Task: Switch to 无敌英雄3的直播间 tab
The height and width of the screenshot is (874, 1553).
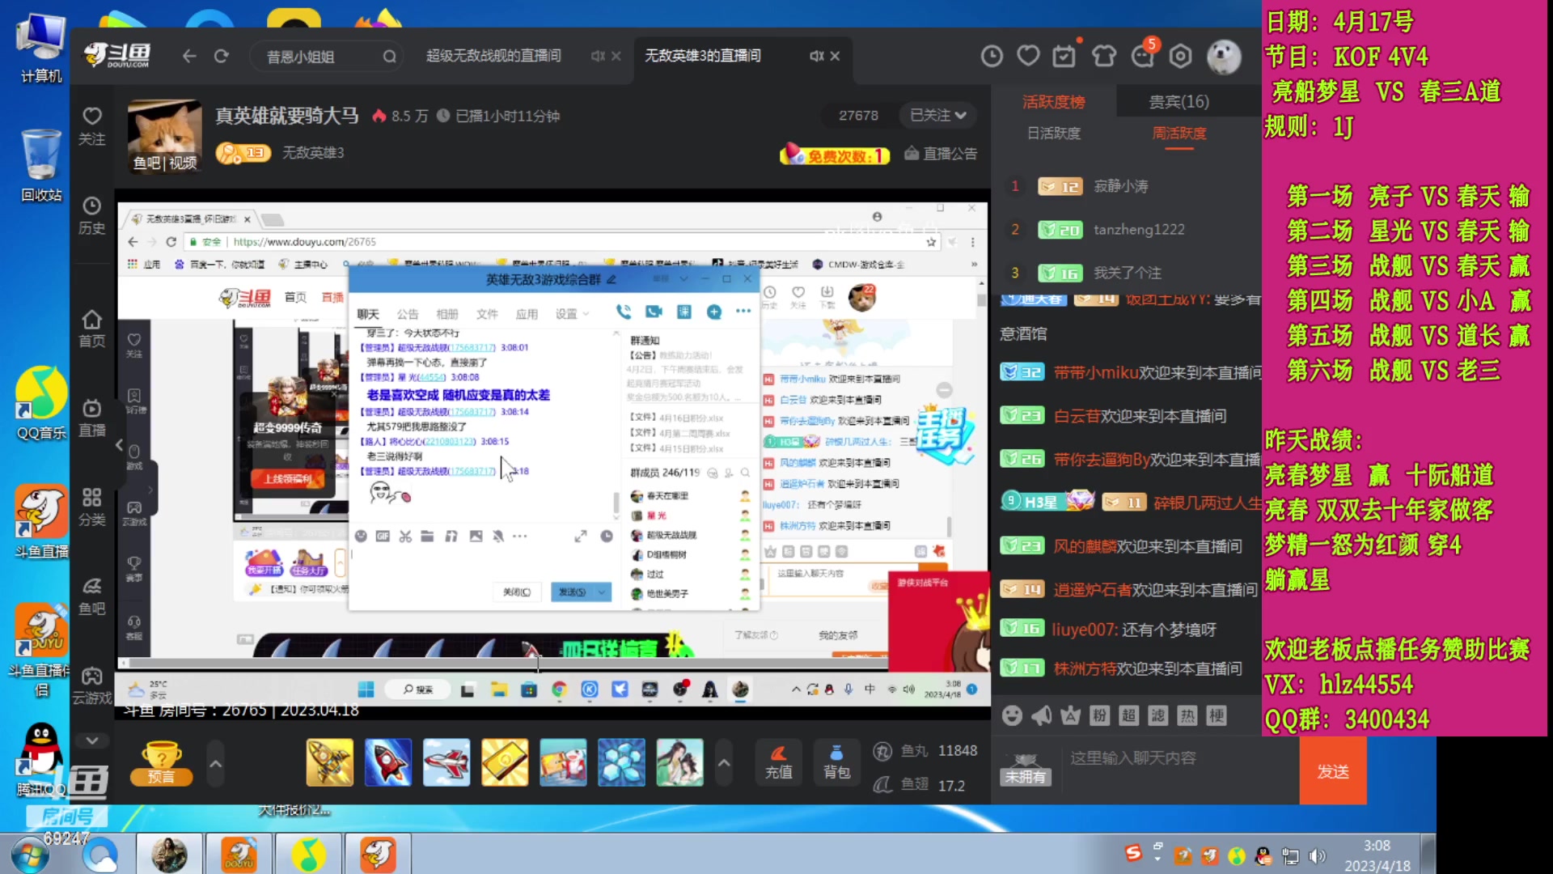Action: pyautogui.click(x=702, y=56)
